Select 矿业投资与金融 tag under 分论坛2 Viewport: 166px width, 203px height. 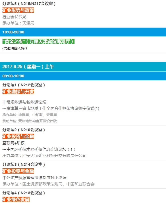[x=18, y=136]
